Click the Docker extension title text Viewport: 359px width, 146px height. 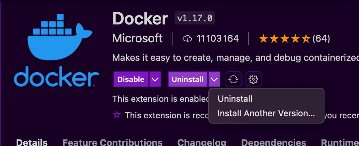coord(140,18)
